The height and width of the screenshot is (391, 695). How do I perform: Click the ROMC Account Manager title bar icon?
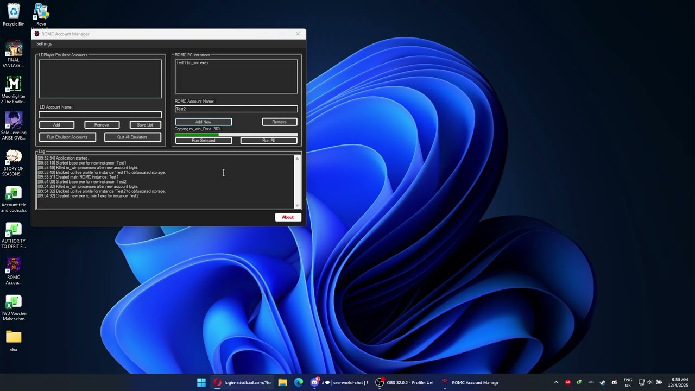[37, 34]
